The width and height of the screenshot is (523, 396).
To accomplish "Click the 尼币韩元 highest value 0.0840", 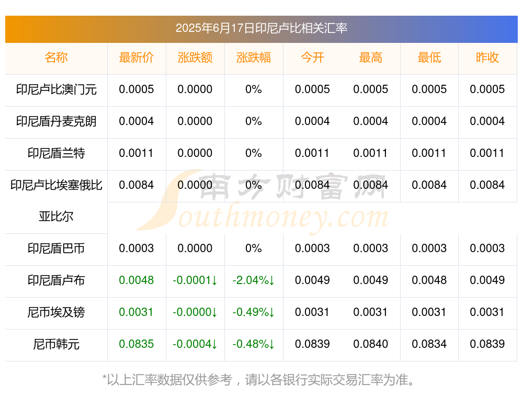I will pyautogui.click(x=371, y=344).
